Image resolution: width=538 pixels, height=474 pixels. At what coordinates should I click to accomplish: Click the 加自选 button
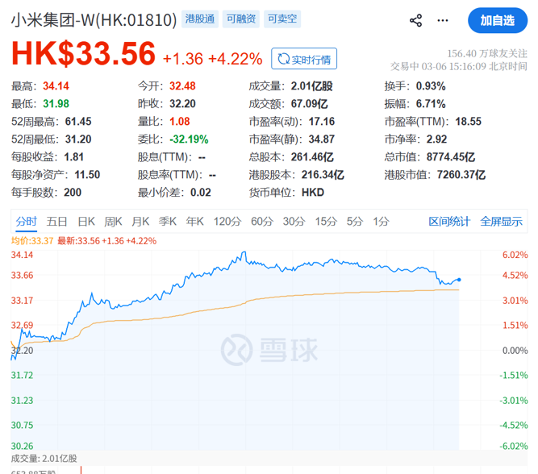(x=497, y=21)
